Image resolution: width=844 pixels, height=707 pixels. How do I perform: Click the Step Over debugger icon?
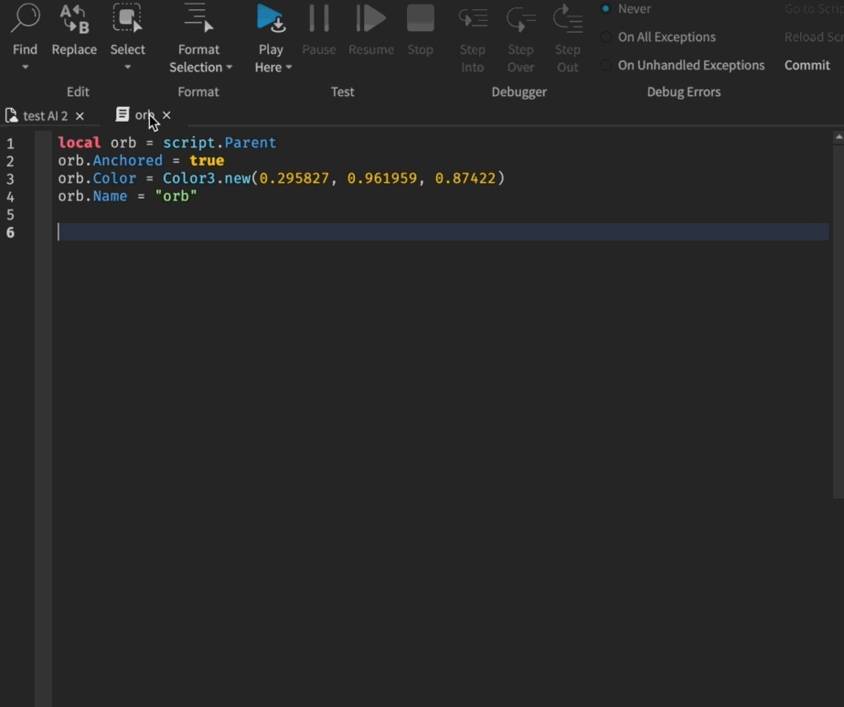[520, 19]
